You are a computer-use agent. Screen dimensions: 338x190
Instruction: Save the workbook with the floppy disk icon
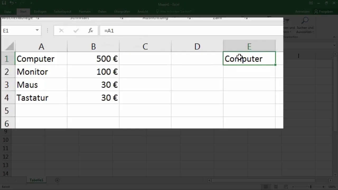pos(4,3)
